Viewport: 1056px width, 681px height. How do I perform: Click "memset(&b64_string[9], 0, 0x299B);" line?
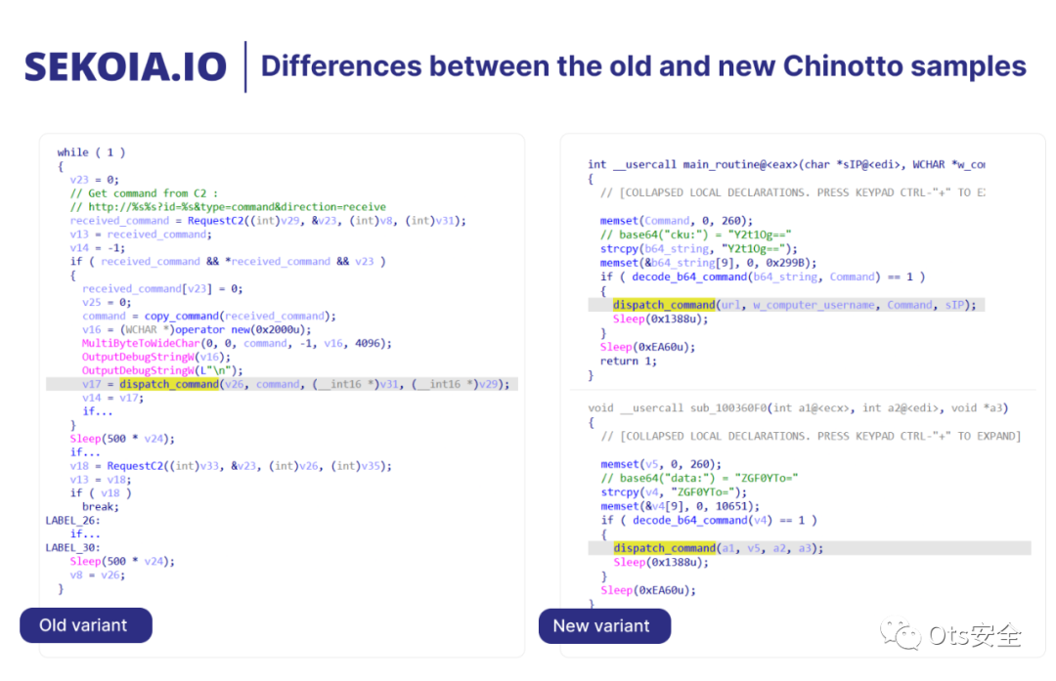point(708,263)
